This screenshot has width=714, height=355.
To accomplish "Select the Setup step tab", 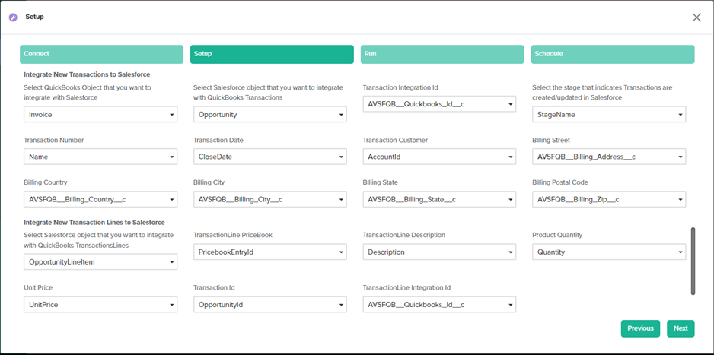I will [272, 54].
